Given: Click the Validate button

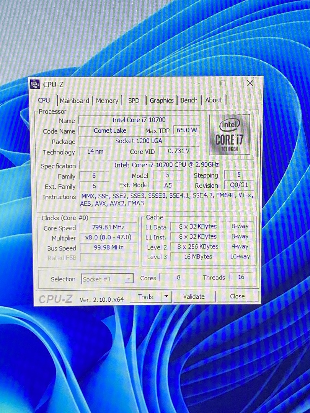Looking at the screenshot, I should [x=194, y=297].
